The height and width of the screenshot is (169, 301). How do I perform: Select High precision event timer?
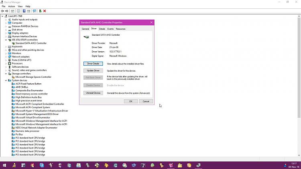point(28,101)
